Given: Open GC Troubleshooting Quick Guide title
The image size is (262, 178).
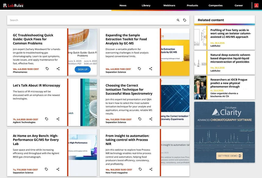Looking at the screenshot, I should (33, 39).
